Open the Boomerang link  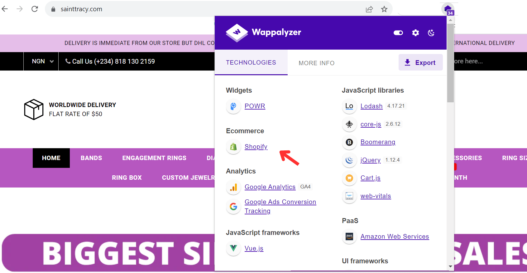pos(378,142)
